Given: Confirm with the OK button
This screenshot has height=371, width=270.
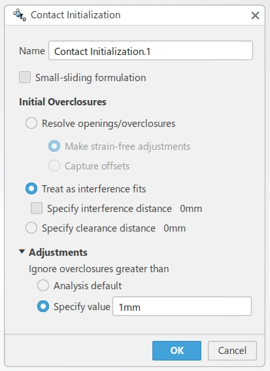Looking at the screenshot, I should (177, 351).
